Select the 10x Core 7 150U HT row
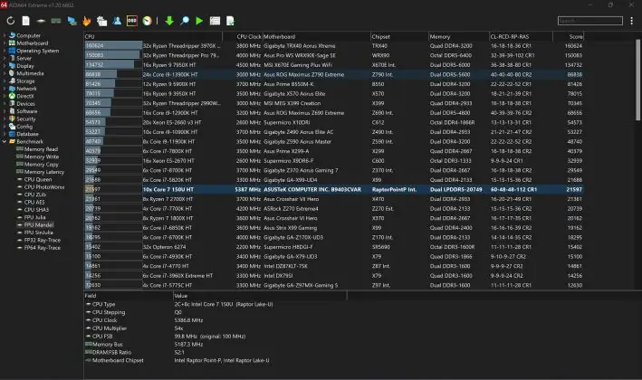The height and width of the screenshot is (380, 642). pos(334,189)
